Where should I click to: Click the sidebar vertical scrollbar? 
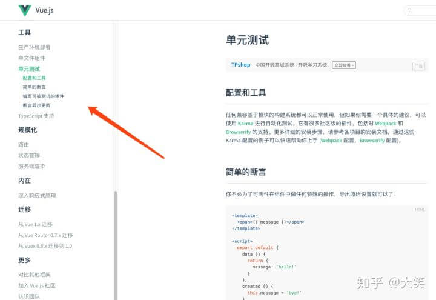[x=115, y=242]
